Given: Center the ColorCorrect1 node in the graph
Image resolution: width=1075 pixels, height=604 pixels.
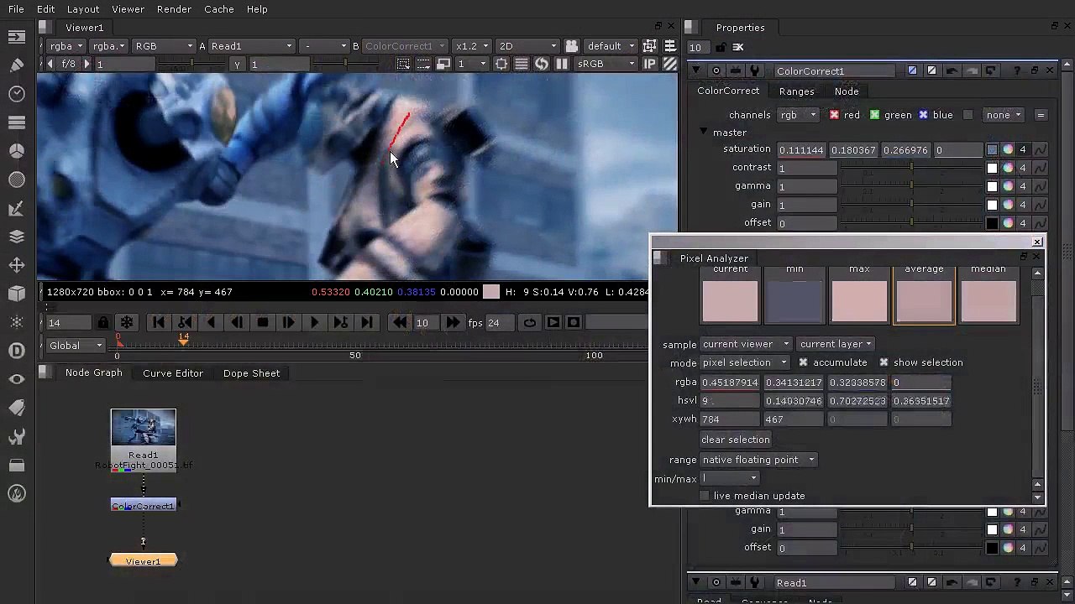Looking at the screenshot, I should point(716,71).
